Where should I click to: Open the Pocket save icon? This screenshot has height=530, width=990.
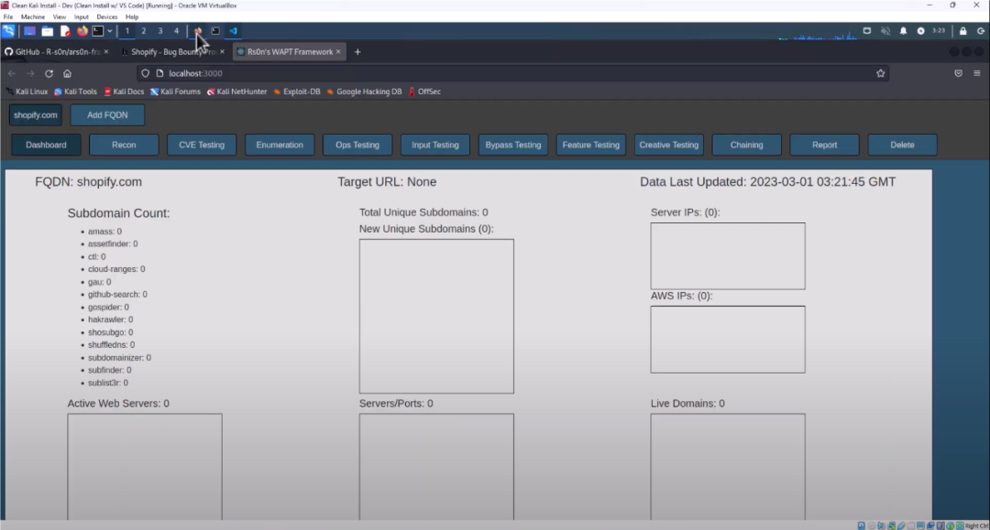[959, 73]
